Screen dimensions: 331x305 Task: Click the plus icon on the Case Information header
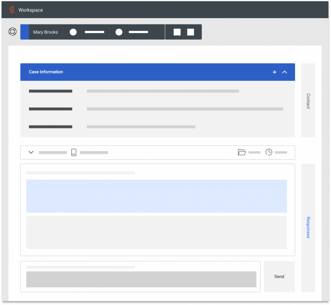(x=274, y=72)
